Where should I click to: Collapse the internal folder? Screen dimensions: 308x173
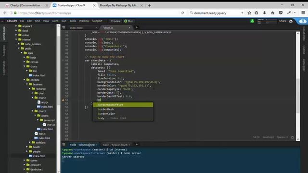pyautogui.click(x=16, y=39)
